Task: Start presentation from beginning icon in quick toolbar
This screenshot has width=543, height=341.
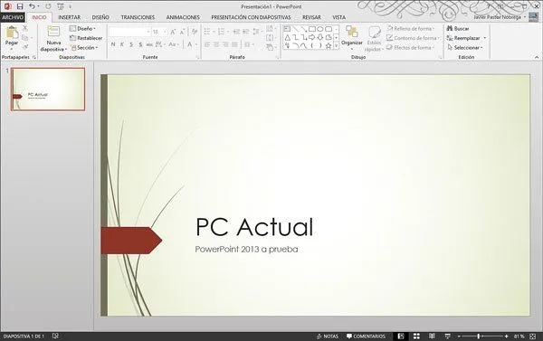Action: pyautogui.click(x=61, y=6)
